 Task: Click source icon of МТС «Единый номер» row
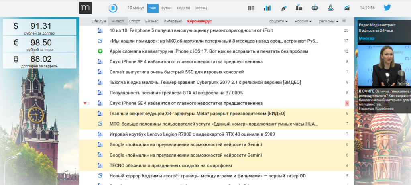tap(100, 124)
